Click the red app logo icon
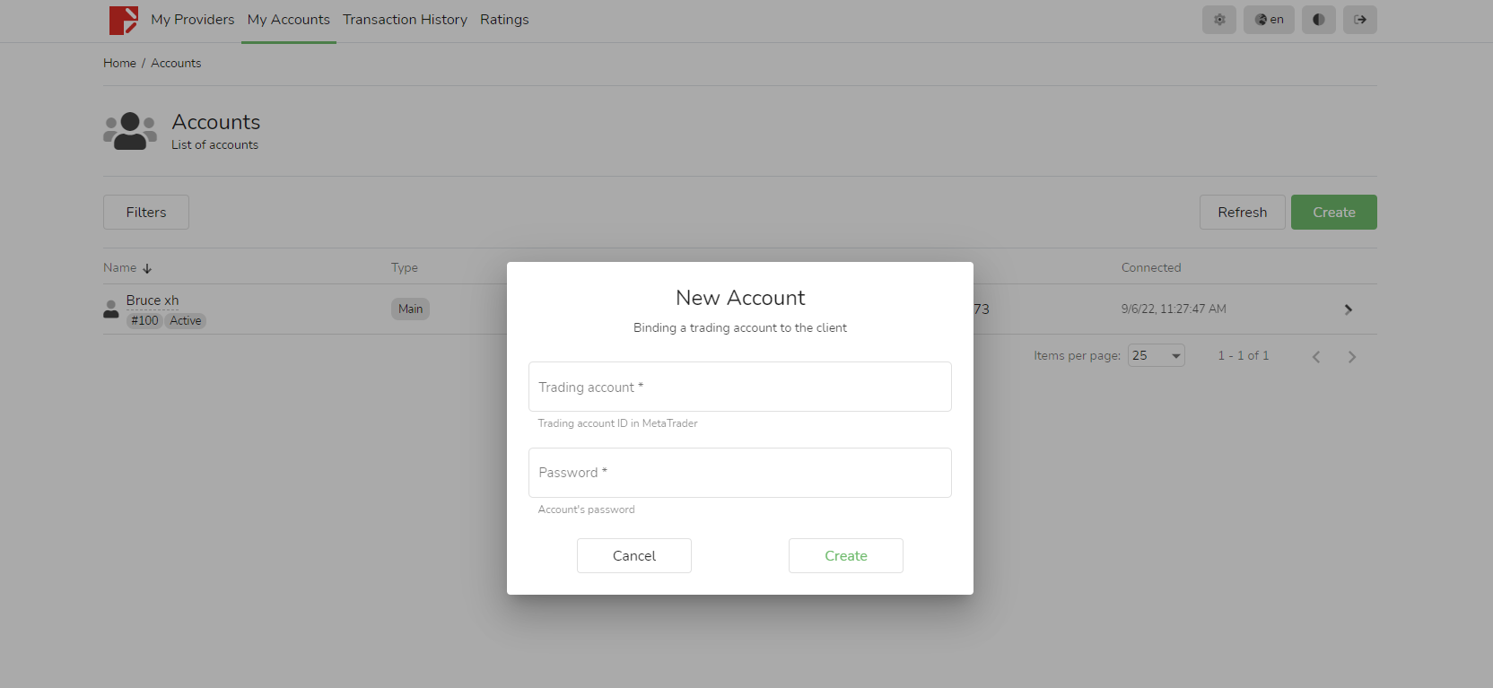Image resolution: width=1493 pixels, height=688 pixels. click(x=123, y=20)
